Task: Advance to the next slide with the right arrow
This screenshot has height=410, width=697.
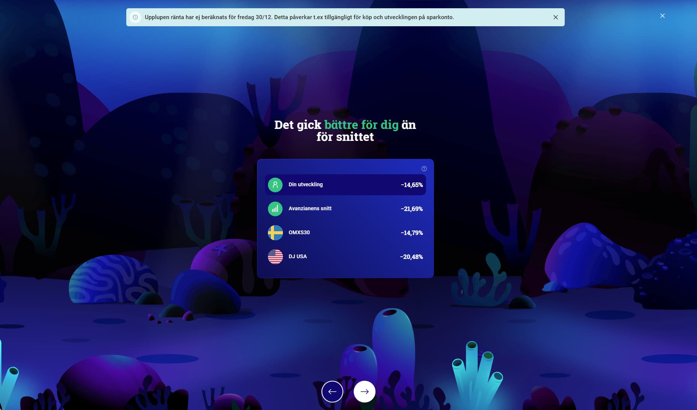Action: [x=365, y=392]
